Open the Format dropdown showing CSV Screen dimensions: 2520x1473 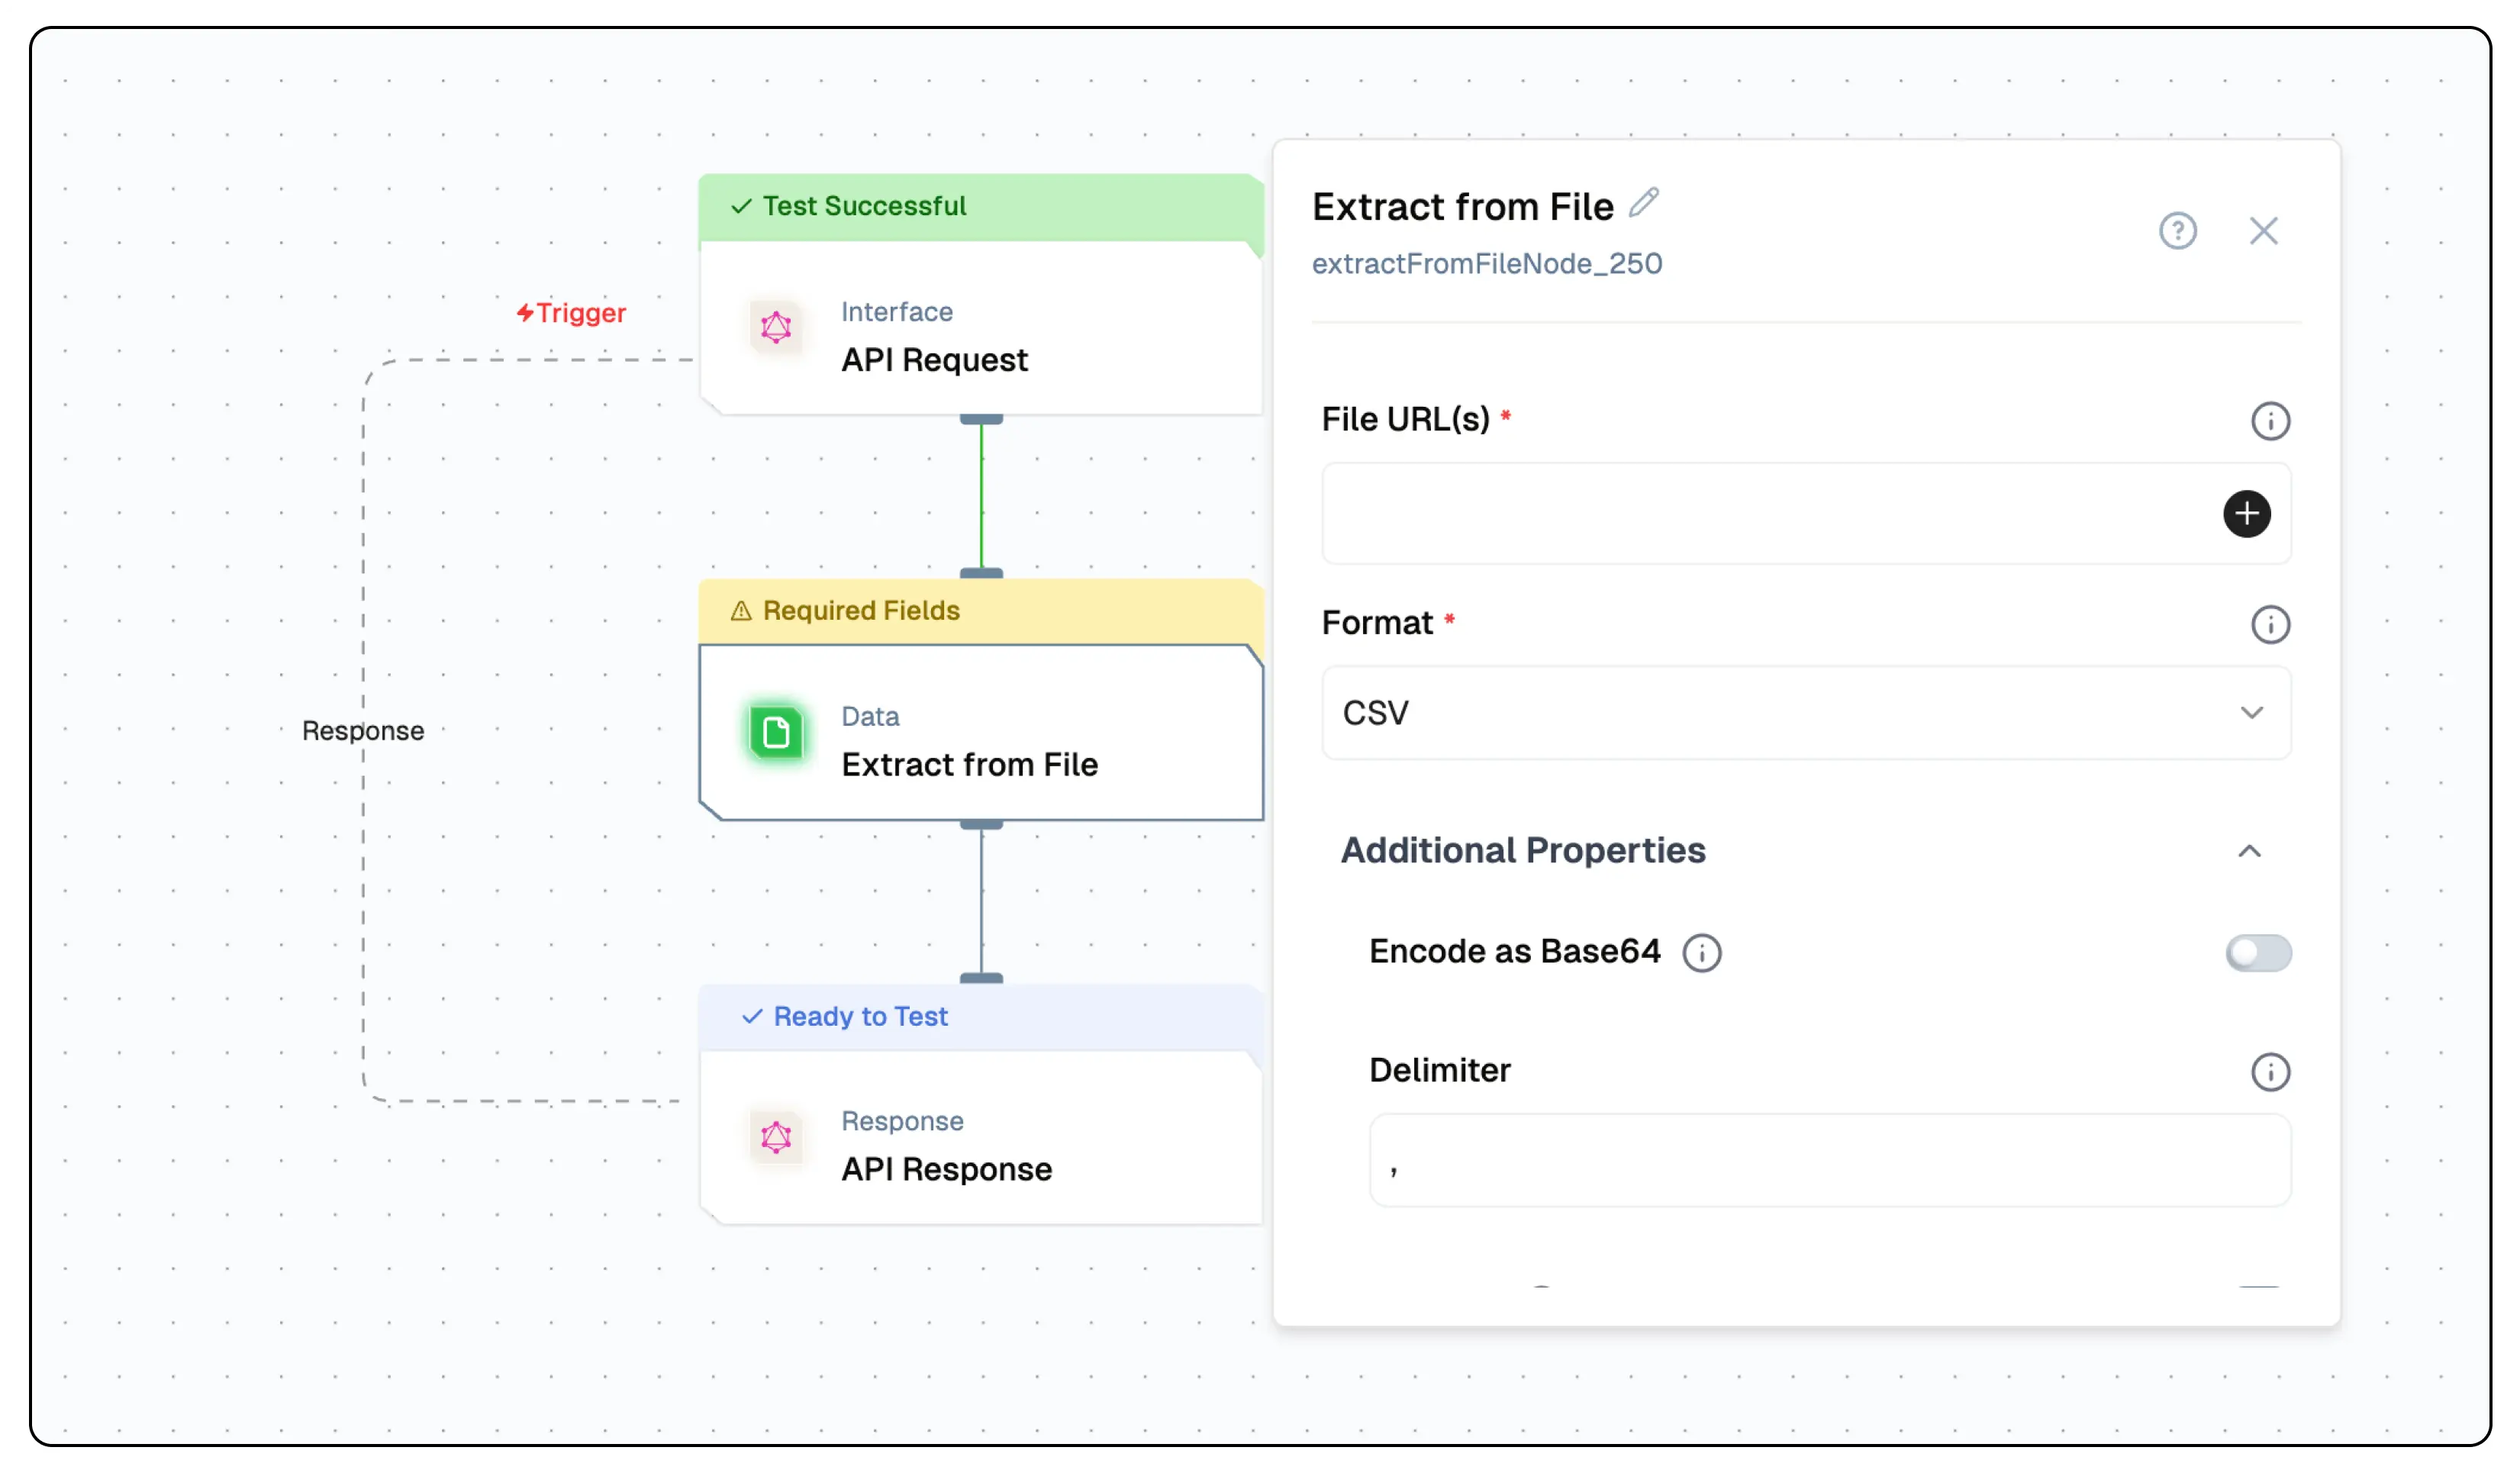(x=1805, y=713)
